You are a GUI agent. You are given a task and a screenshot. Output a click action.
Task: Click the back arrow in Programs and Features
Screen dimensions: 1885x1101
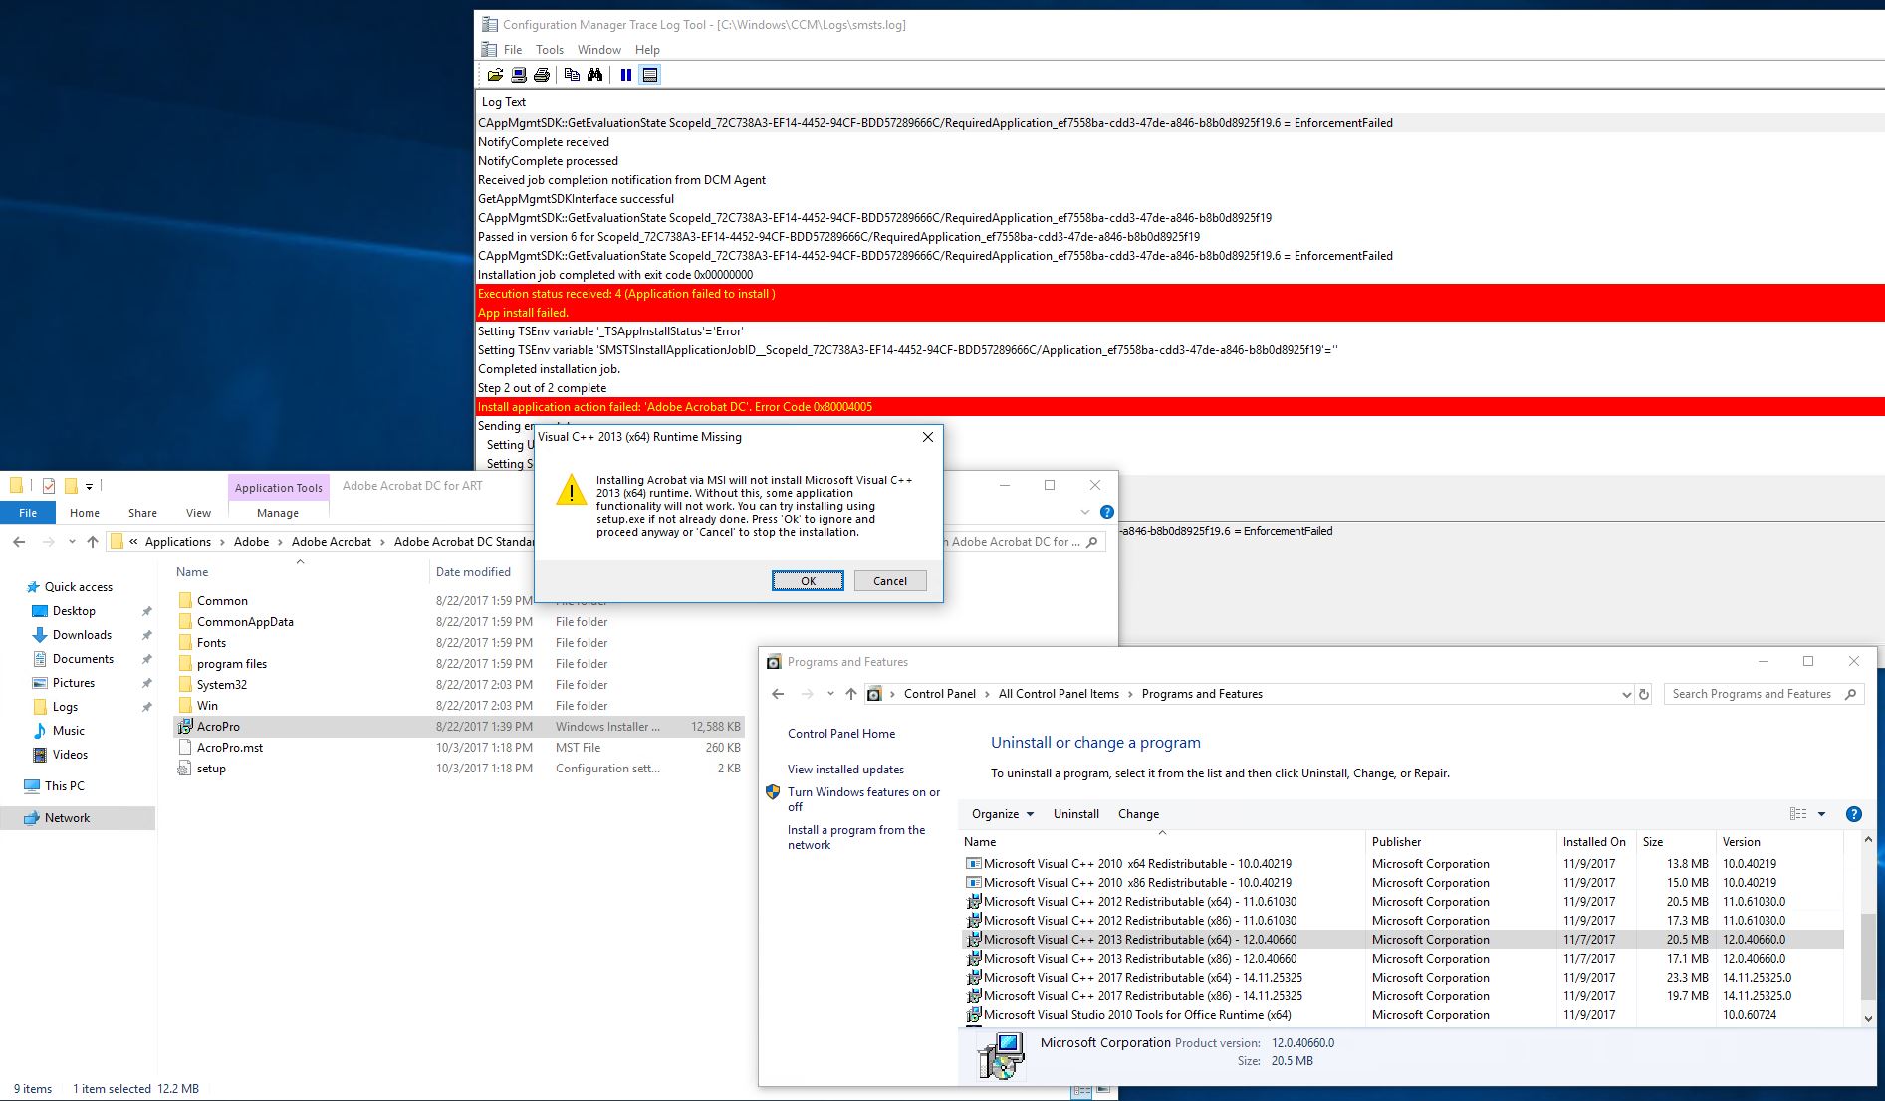click(778, 693)
